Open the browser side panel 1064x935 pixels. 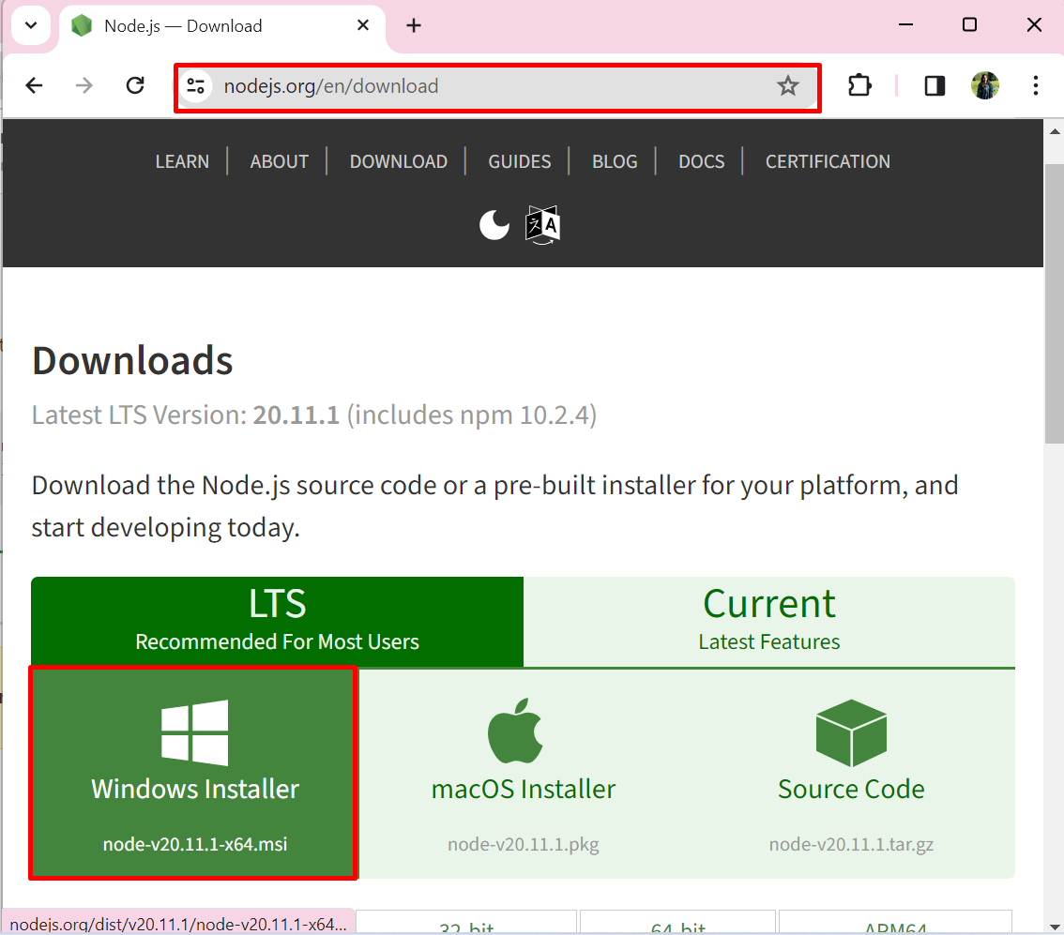point(935,85)
